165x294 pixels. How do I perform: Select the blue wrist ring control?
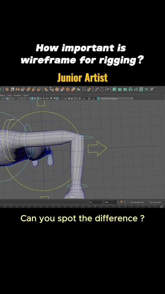[x=77, y=186]
